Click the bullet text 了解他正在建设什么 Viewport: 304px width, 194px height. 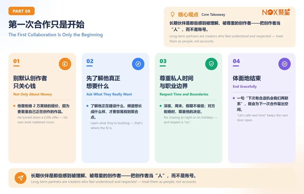(116, 112)
